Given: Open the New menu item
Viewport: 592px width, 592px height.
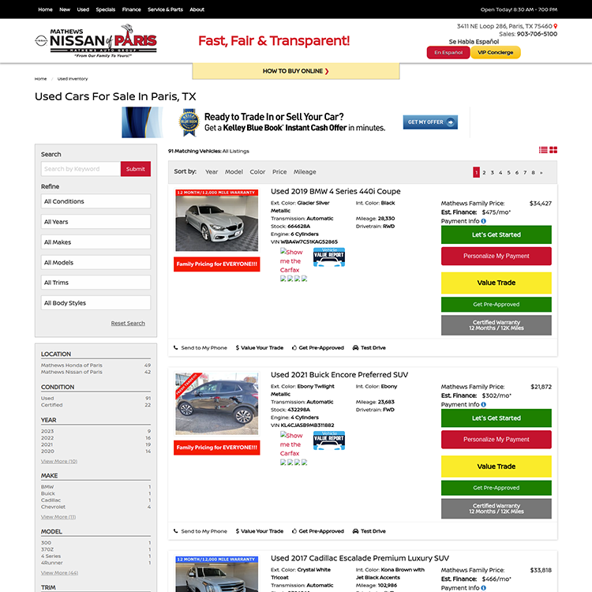Looking at the screenshot, I should point(65,9).
